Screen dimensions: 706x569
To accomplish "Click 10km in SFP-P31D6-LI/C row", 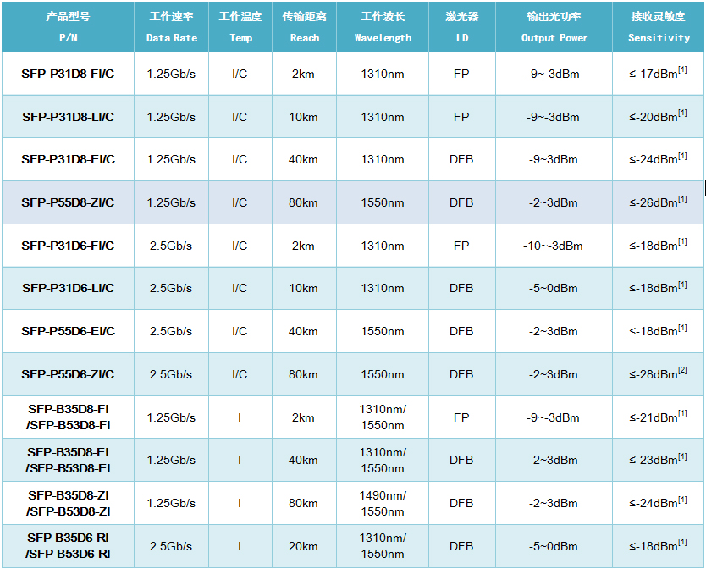I will tap(303, 289).
